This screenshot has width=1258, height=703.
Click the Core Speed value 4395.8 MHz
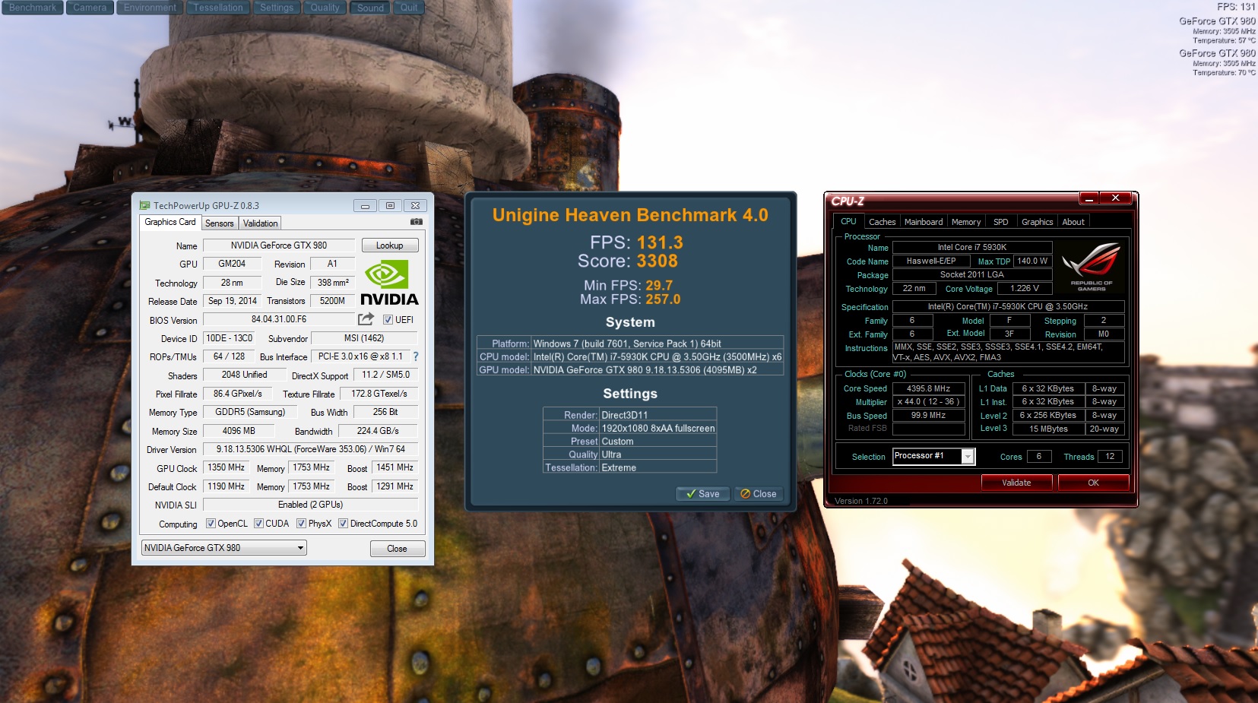pyautogui.click(x=928, y=388)
